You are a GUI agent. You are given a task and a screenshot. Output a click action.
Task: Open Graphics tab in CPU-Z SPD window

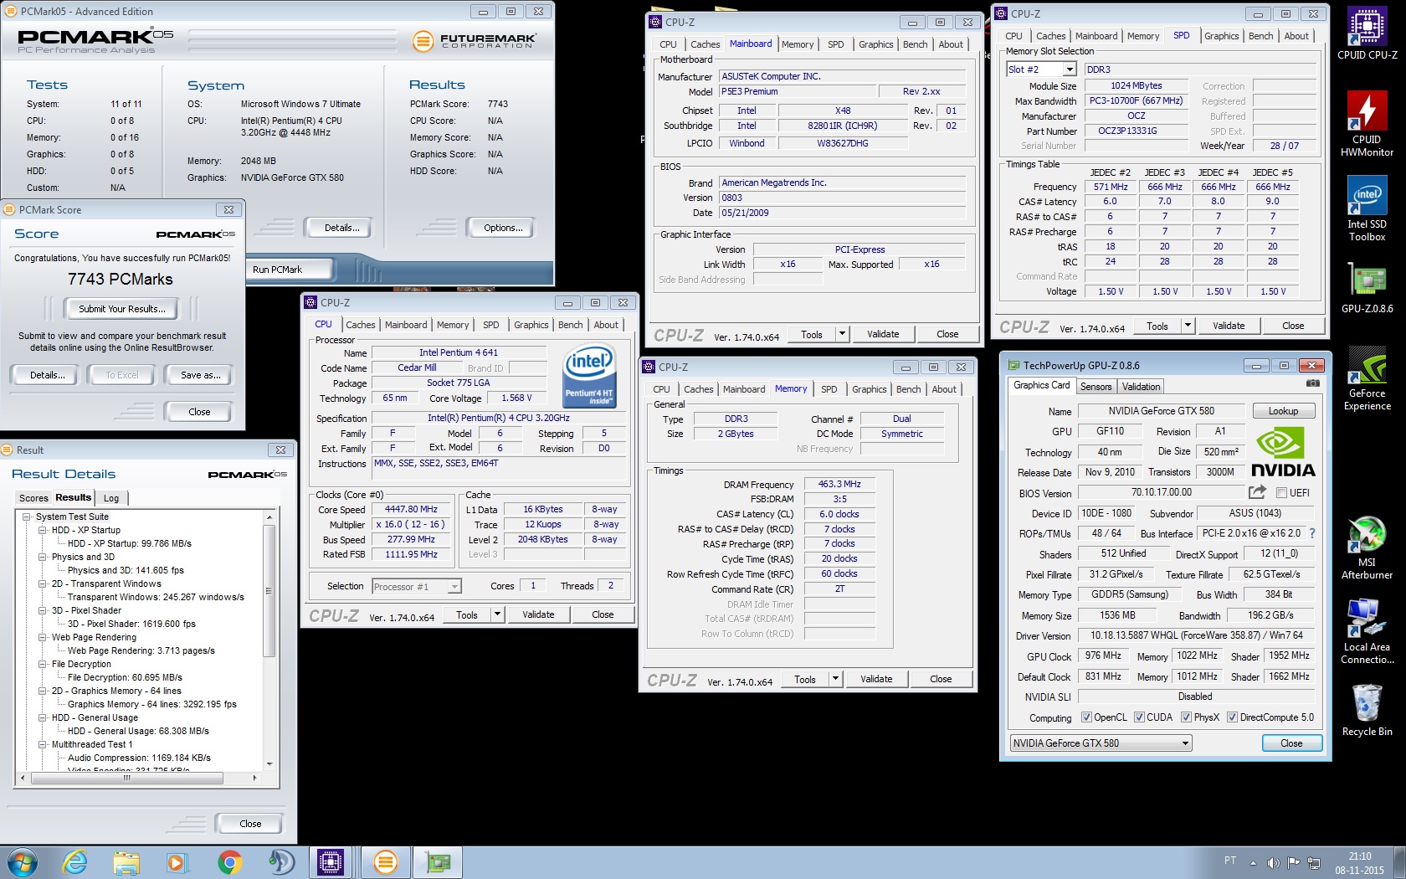1221,36
